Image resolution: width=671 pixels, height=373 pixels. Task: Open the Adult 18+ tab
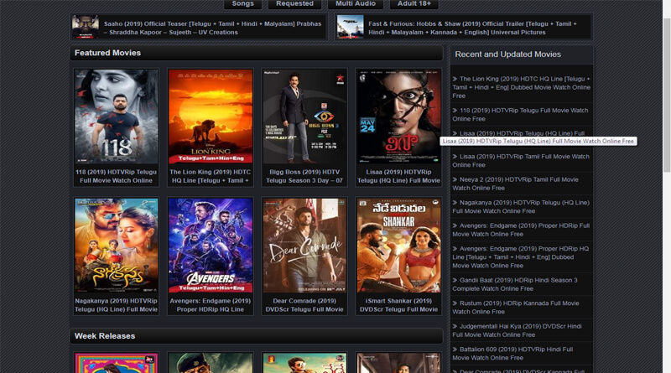[x=414, y=4]
